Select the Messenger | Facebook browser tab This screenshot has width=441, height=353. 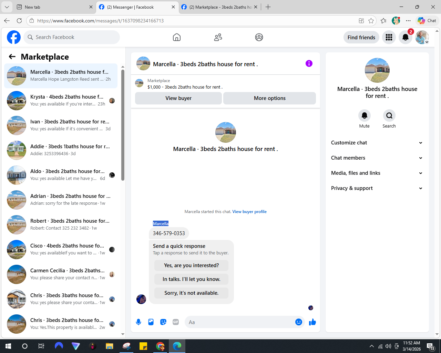(x=137, y=7)
